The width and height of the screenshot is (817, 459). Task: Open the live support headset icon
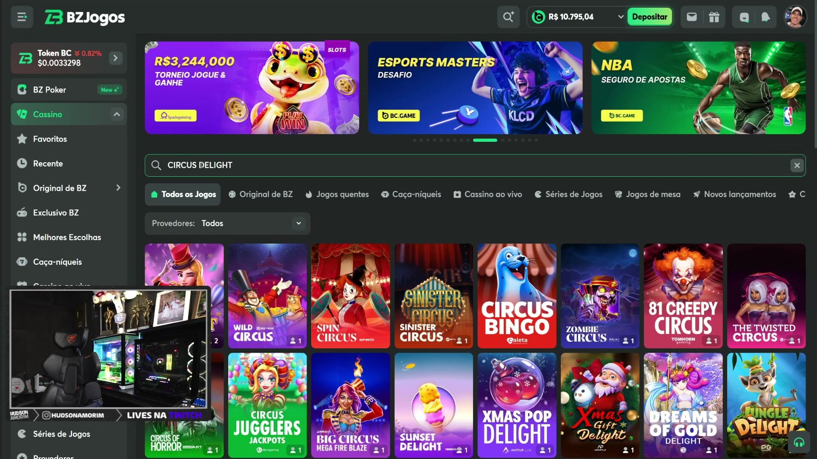point(799,443)
